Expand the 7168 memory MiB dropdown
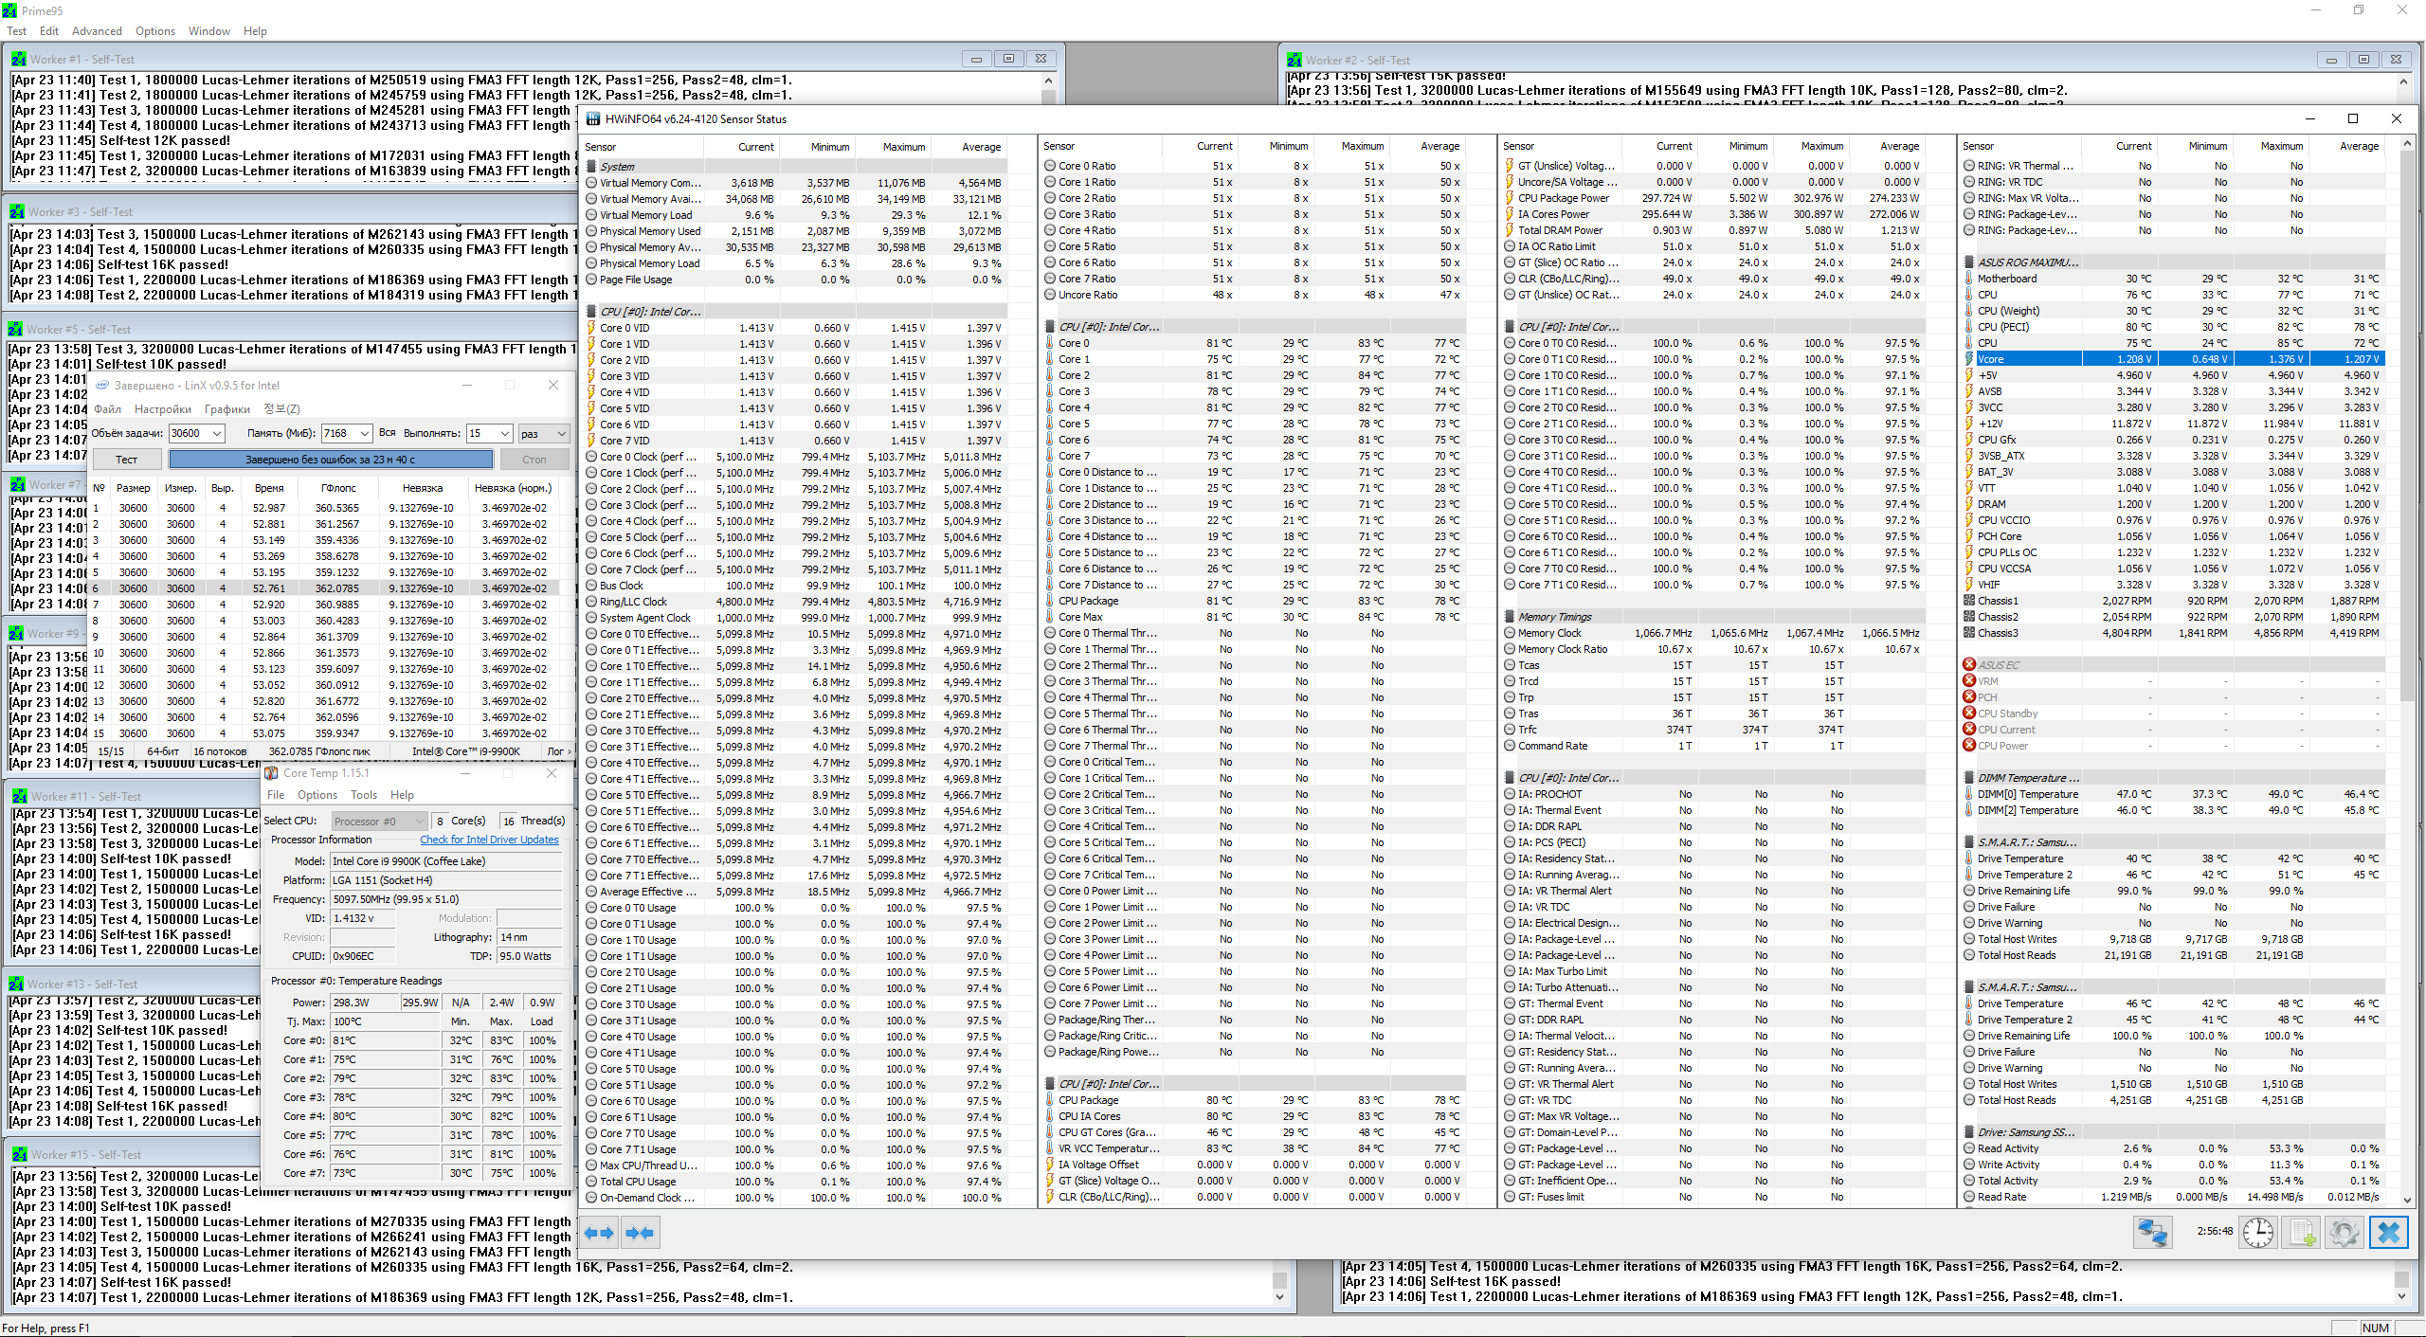 point(365,434)
